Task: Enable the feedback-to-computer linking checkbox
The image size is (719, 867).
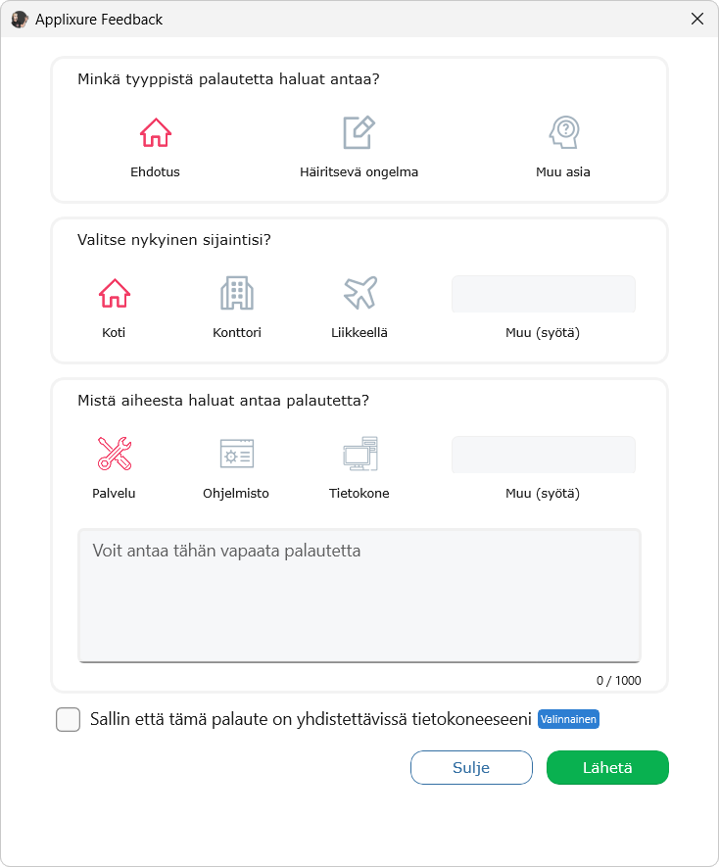Action: pos(68,719)
